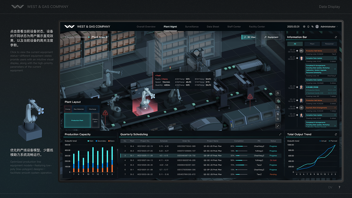352x198 pixels.
Task: Collapse the B2 workshop arrangement card
Action: [335, 87]
